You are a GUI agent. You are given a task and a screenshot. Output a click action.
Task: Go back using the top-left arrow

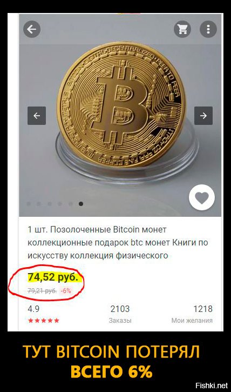[x=32, y=29]
